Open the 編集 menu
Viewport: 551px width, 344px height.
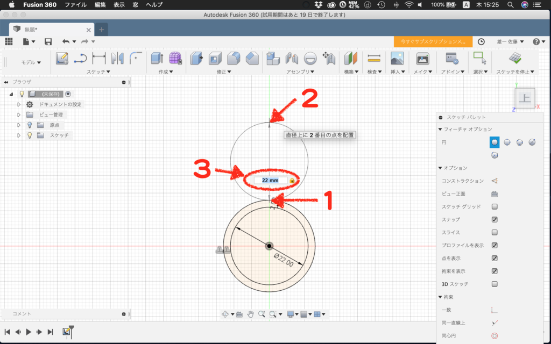[x=100, y=4]
